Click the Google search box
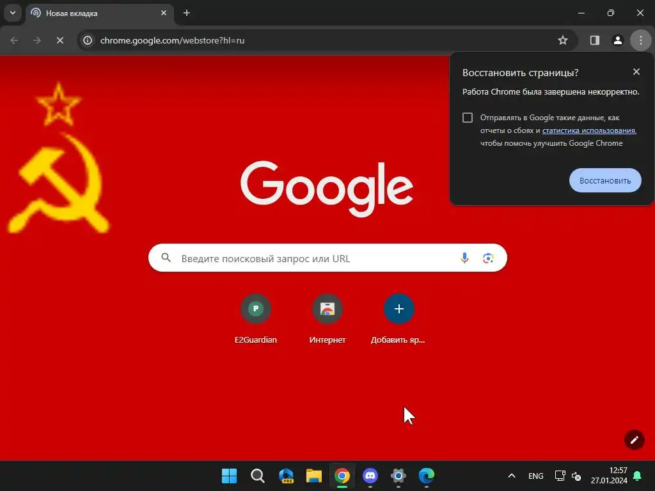The image size is (655, 491). point(327,258)
